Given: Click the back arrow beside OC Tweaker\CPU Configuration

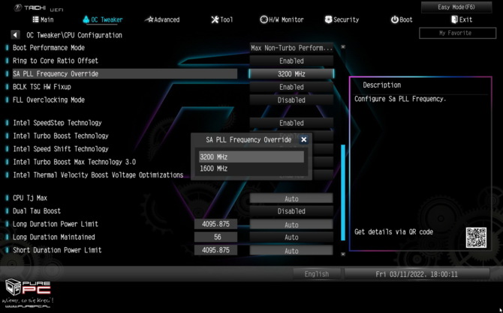Looking at the screenshot, I should [x=15, y=35].
